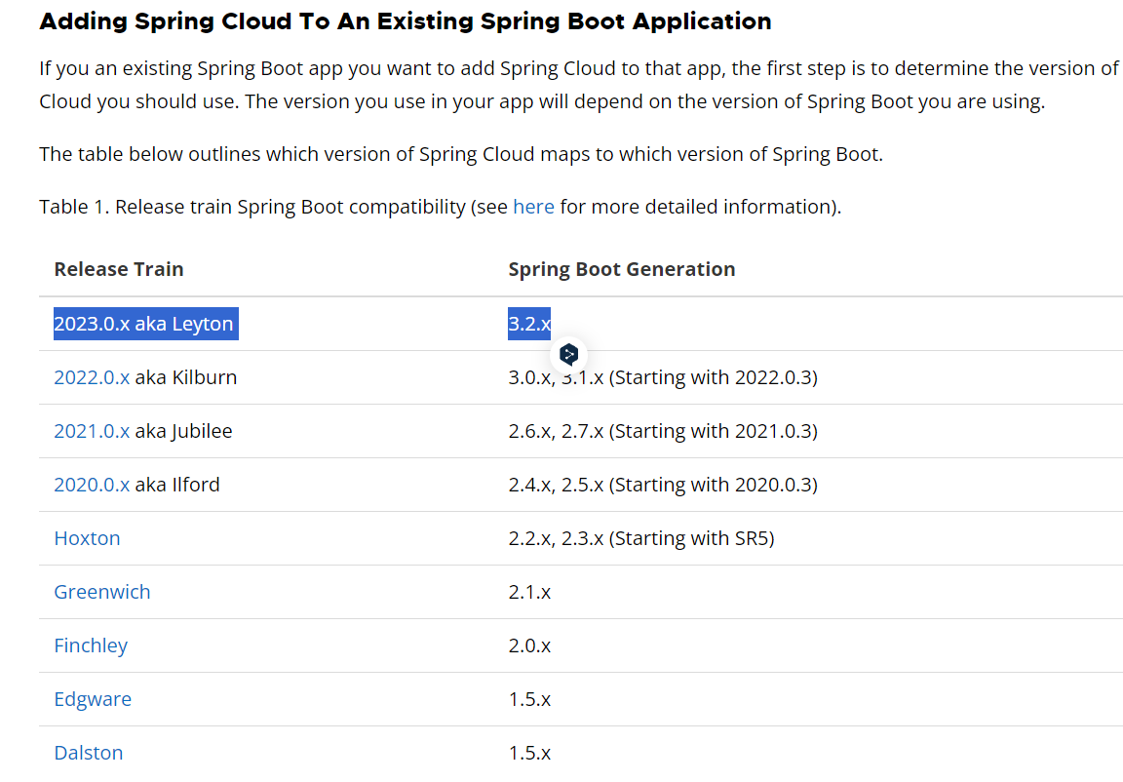Image resolution: width=1123 pixels, height=782 pixels.
Task: Click the 'Release Train' column header
Action: coord(119,269)
